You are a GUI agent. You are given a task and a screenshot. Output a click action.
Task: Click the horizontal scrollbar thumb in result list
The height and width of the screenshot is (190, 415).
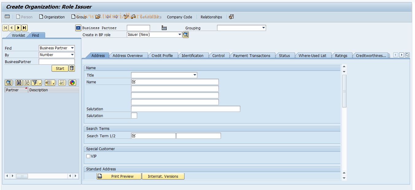coord(22,176)
